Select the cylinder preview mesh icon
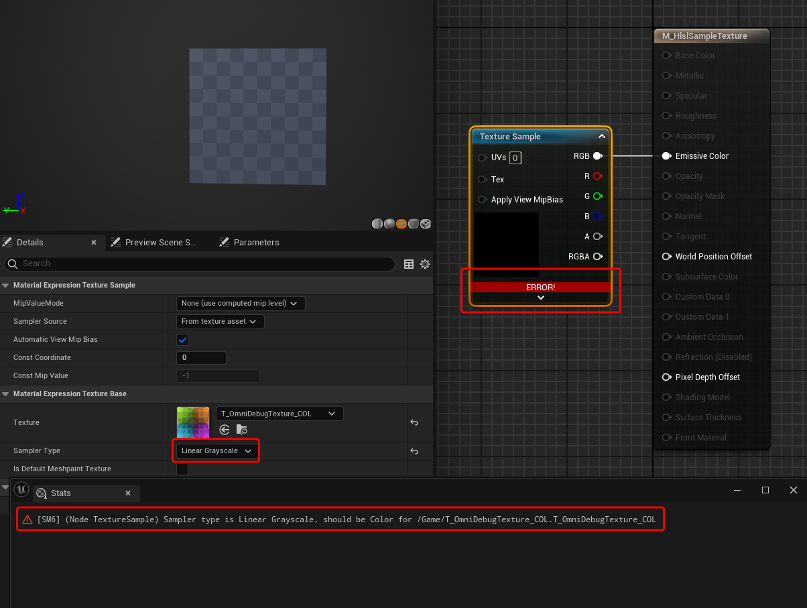This screenshot has height=608, width=807. 377,224
